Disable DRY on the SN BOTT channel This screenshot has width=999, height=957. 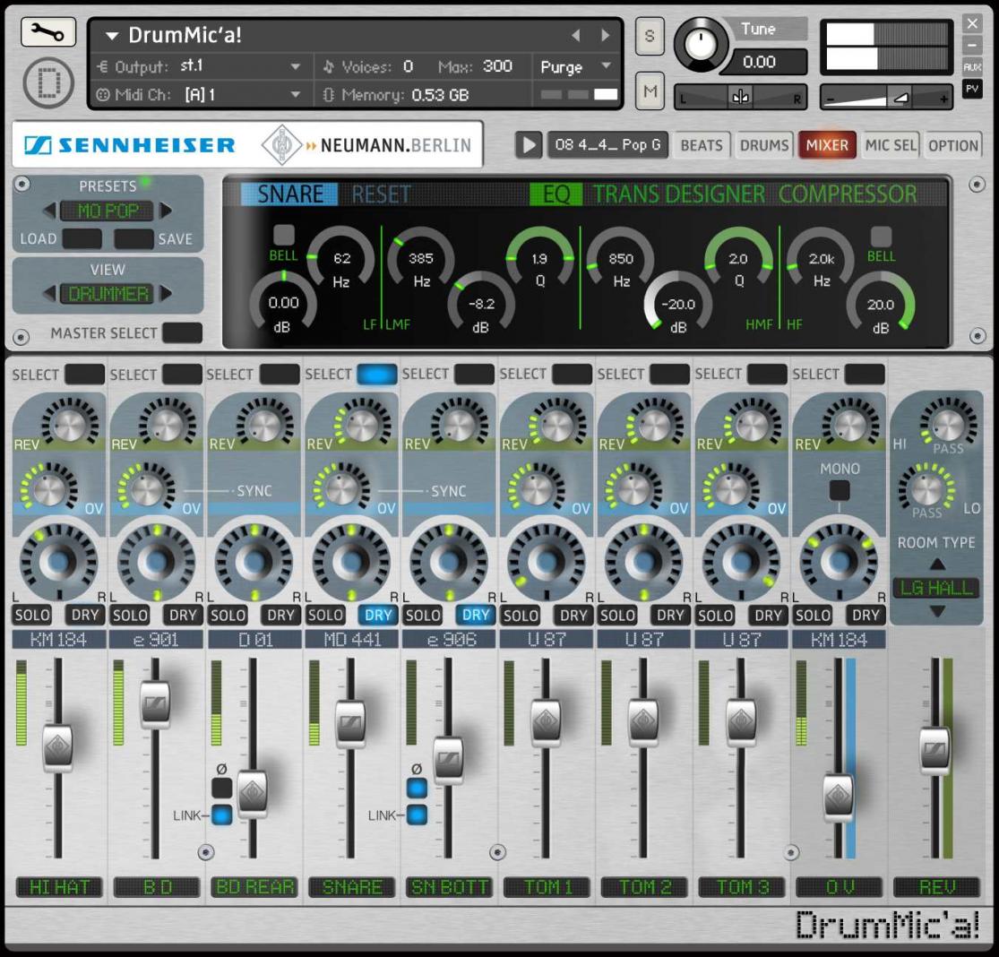click(x=475, y=615)
